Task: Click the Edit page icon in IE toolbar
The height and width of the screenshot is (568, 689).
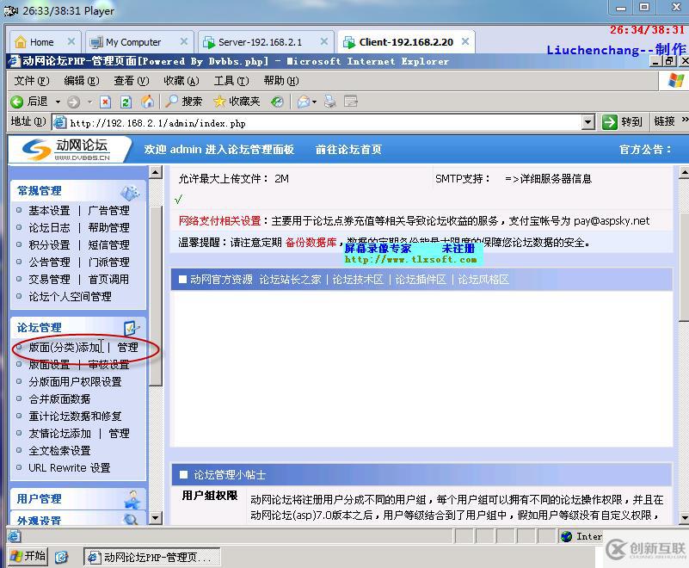Action: (x=351, y=102)
